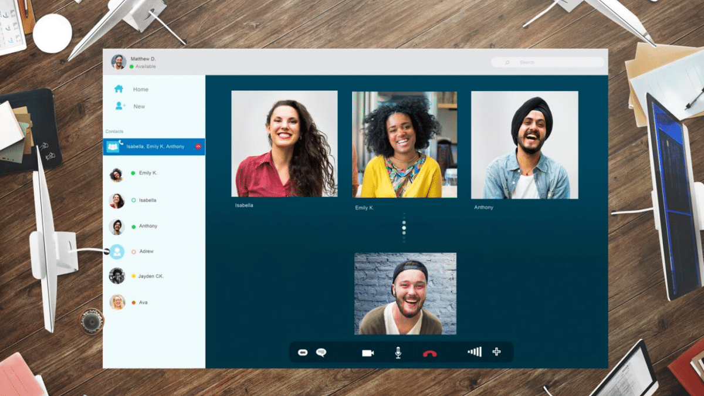This screenshot has width=704, height=396.
Task: Open the camera toggle options on left toolbar
Action: (x=303, y=352)
